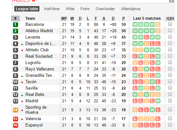The height and width of the screenshot is (130, 177).
Task: Click the green up arrow beside Real Betis
Action: (x=22, y=95)
